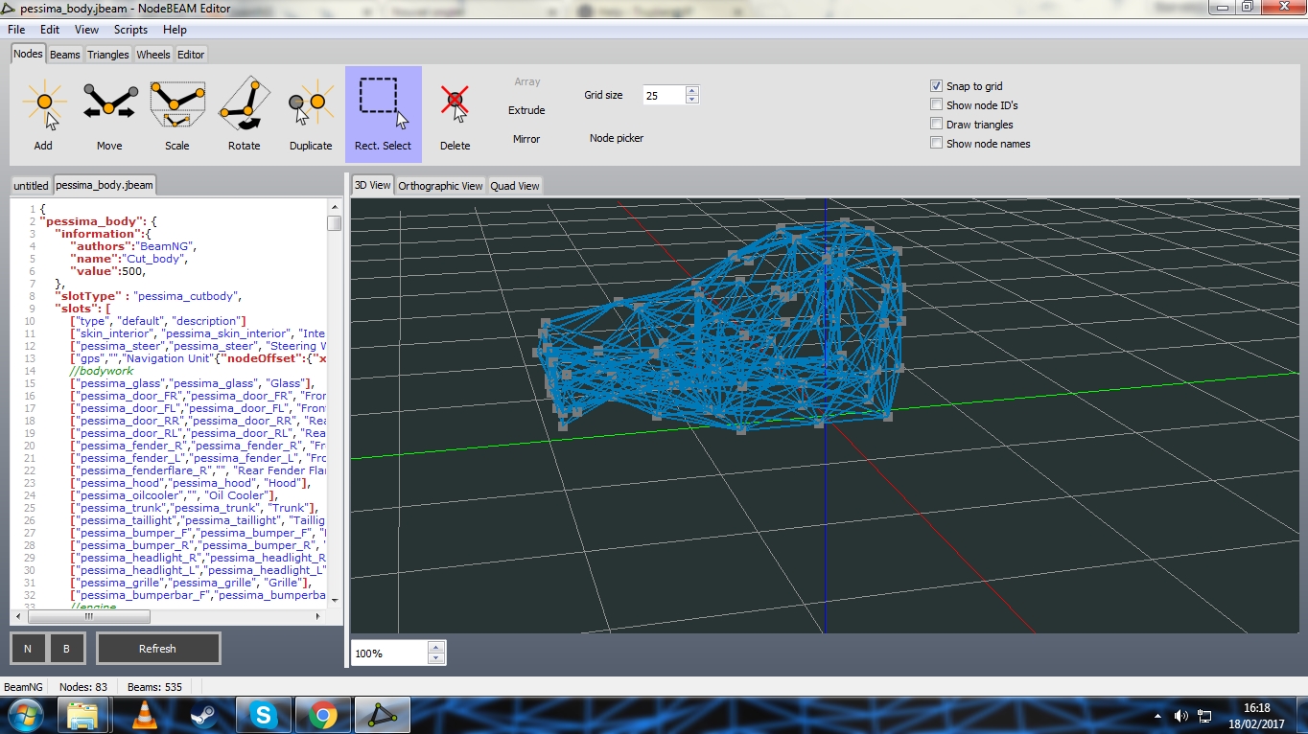Click Beams: 535 in status bar
The height and width of the screenshot is (734, 1308).
click(x=154, y=686)
